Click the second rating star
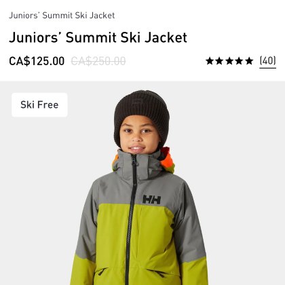Screen dimensions: 285x285 pyautogui.click(x=219, y=61)
